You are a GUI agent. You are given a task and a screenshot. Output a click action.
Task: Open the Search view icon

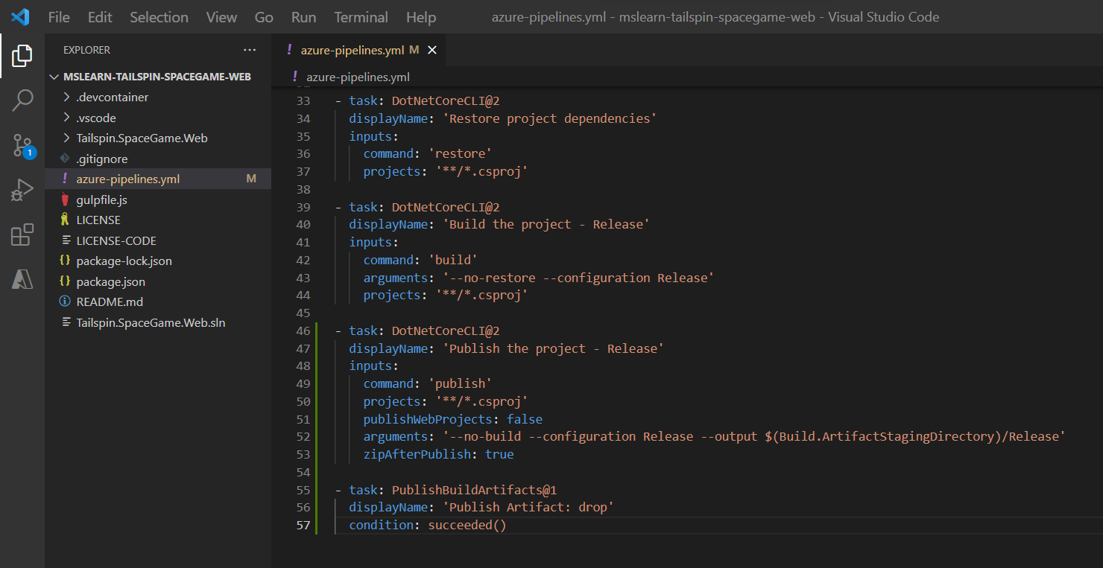click(22, 100)
